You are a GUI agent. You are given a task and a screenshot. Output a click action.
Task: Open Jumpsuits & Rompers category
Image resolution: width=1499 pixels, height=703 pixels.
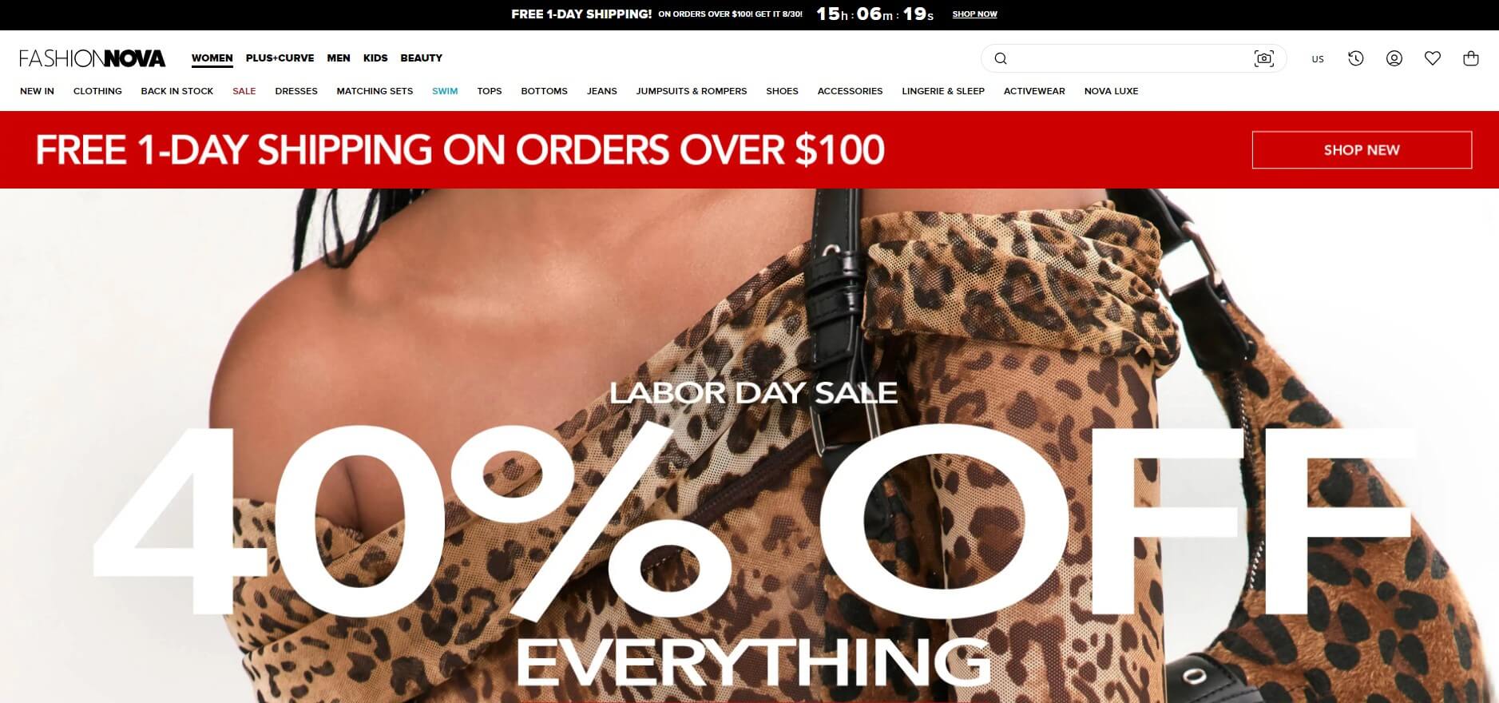(692, 91)
